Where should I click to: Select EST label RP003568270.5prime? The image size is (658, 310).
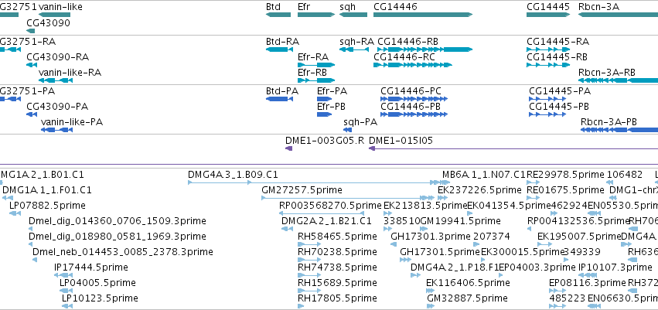pos(330,205)
